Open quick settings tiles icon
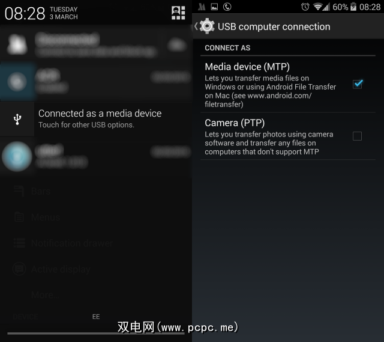 [178, 13]
